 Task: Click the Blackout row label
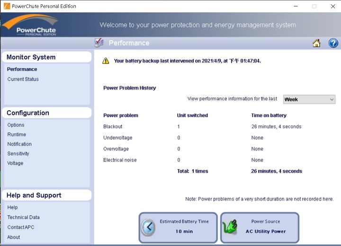point(113,126)
